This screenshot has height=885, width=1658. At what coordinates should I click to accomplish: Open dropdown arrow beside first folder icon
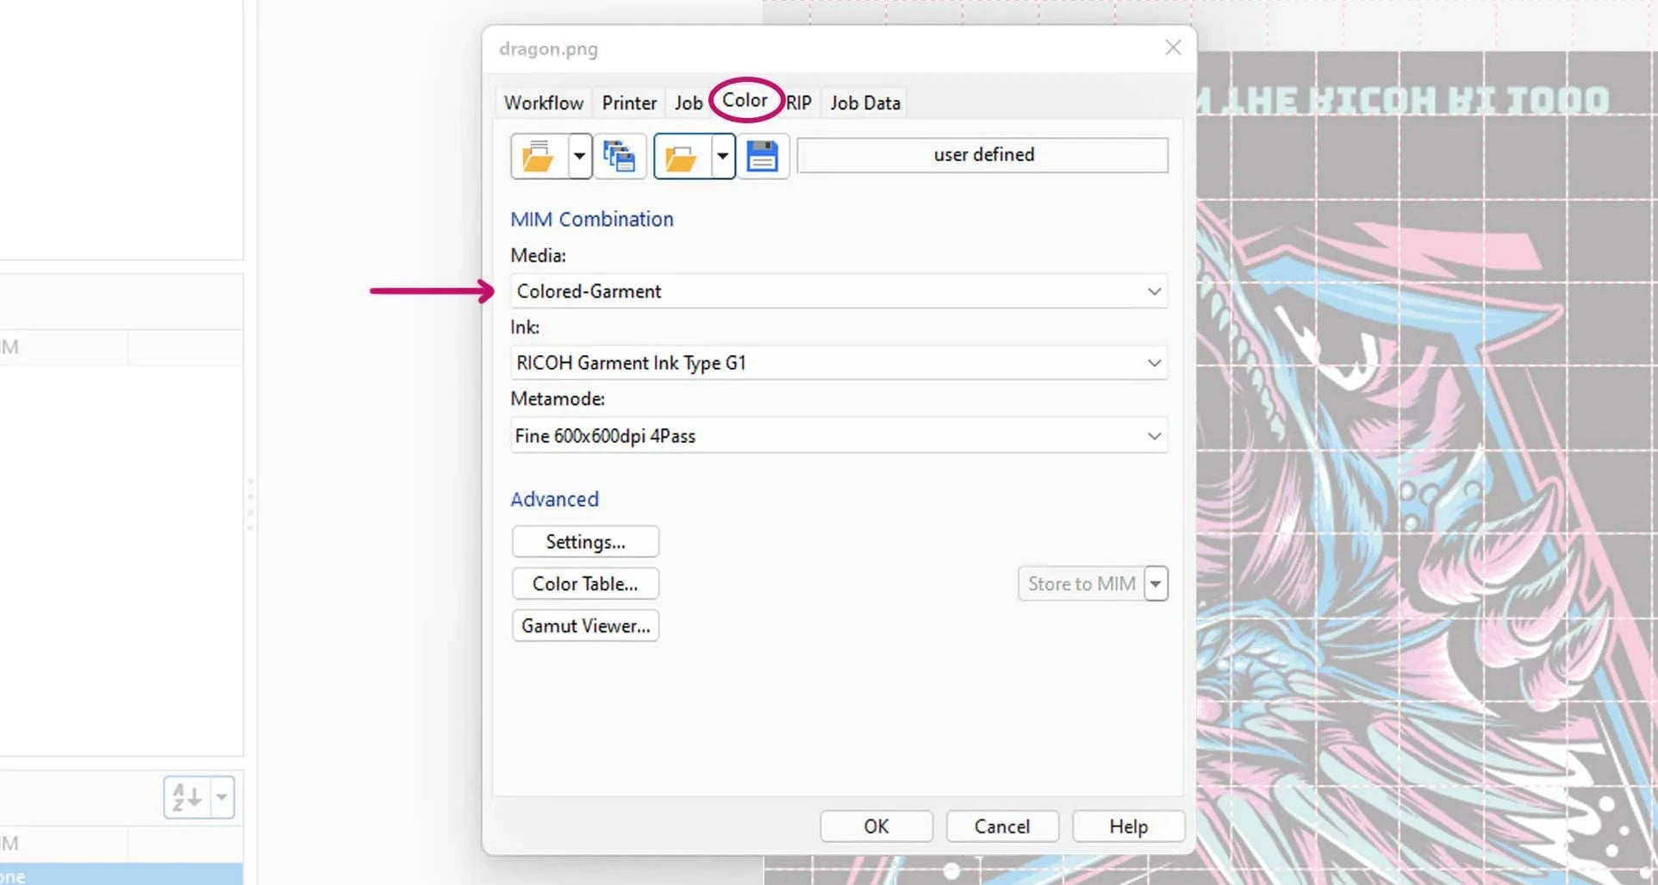(579, 157)
